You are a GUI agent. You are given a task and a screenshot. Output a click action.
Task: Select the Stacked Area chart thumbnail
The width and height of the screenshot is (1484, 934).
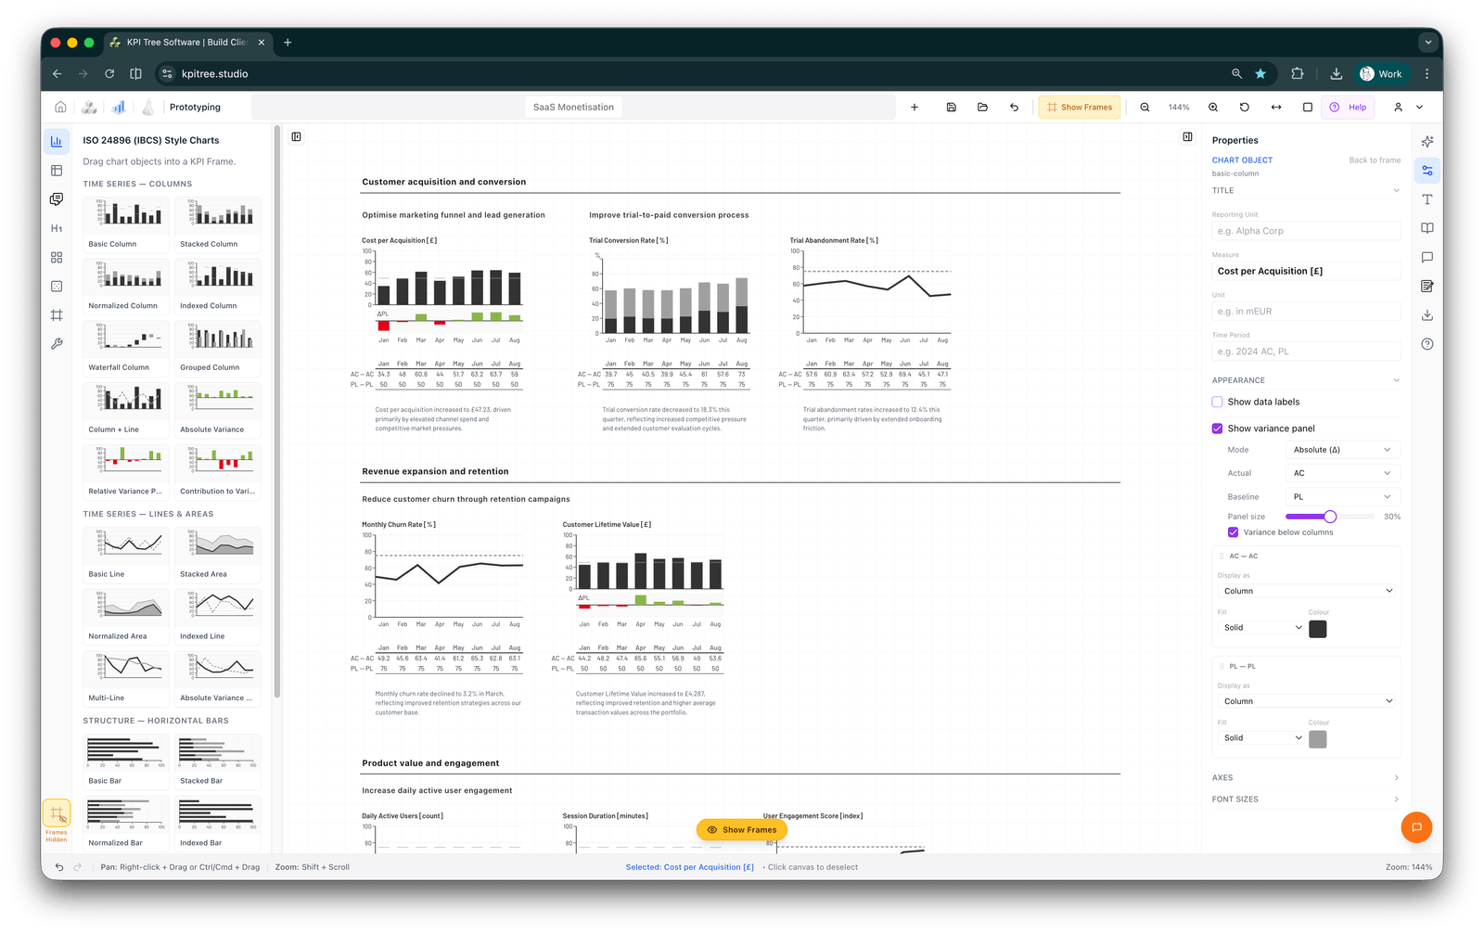(217, 555)
